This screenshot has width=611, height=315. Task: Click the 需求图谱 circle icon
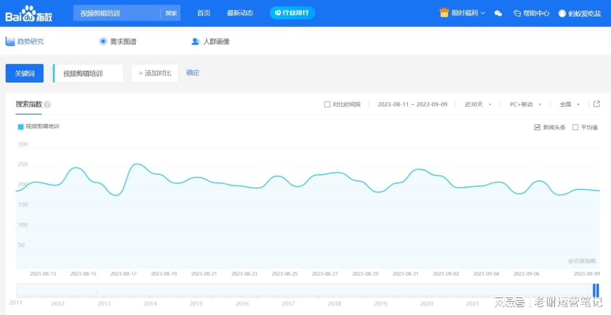tap(103, 41)
